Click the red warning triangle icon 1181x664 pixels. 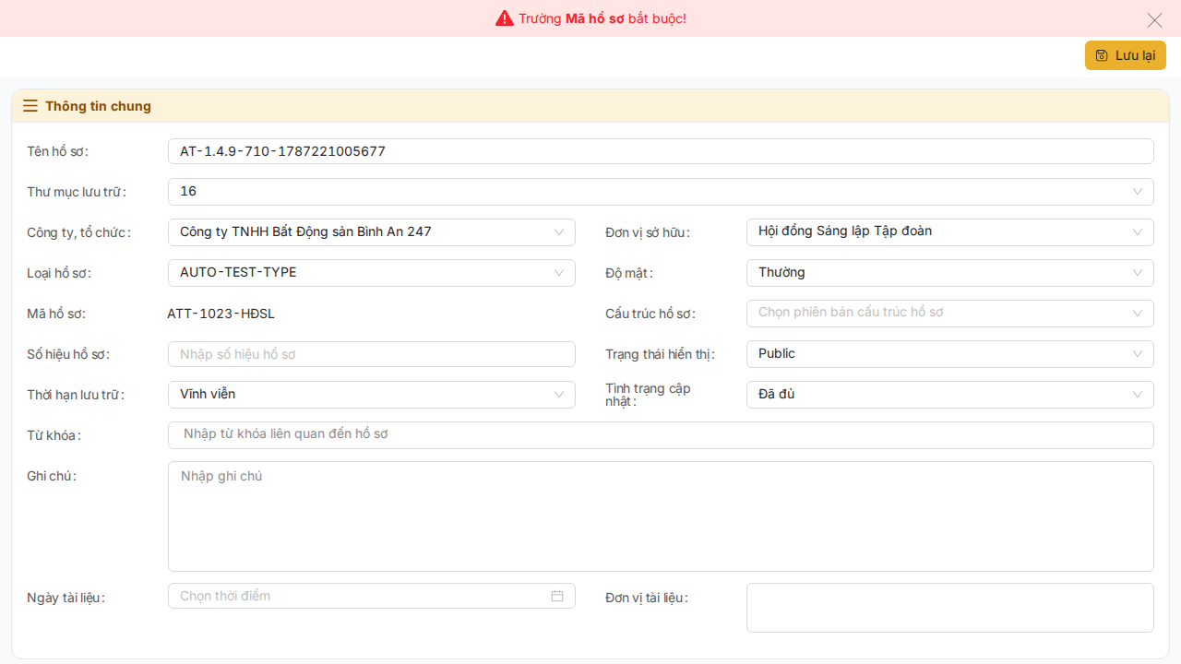504,18
